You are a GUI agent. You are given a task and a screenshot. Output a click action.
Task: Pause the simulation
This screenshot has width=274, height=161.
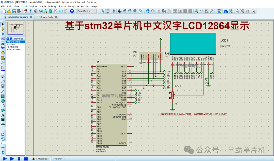[19, 158]
